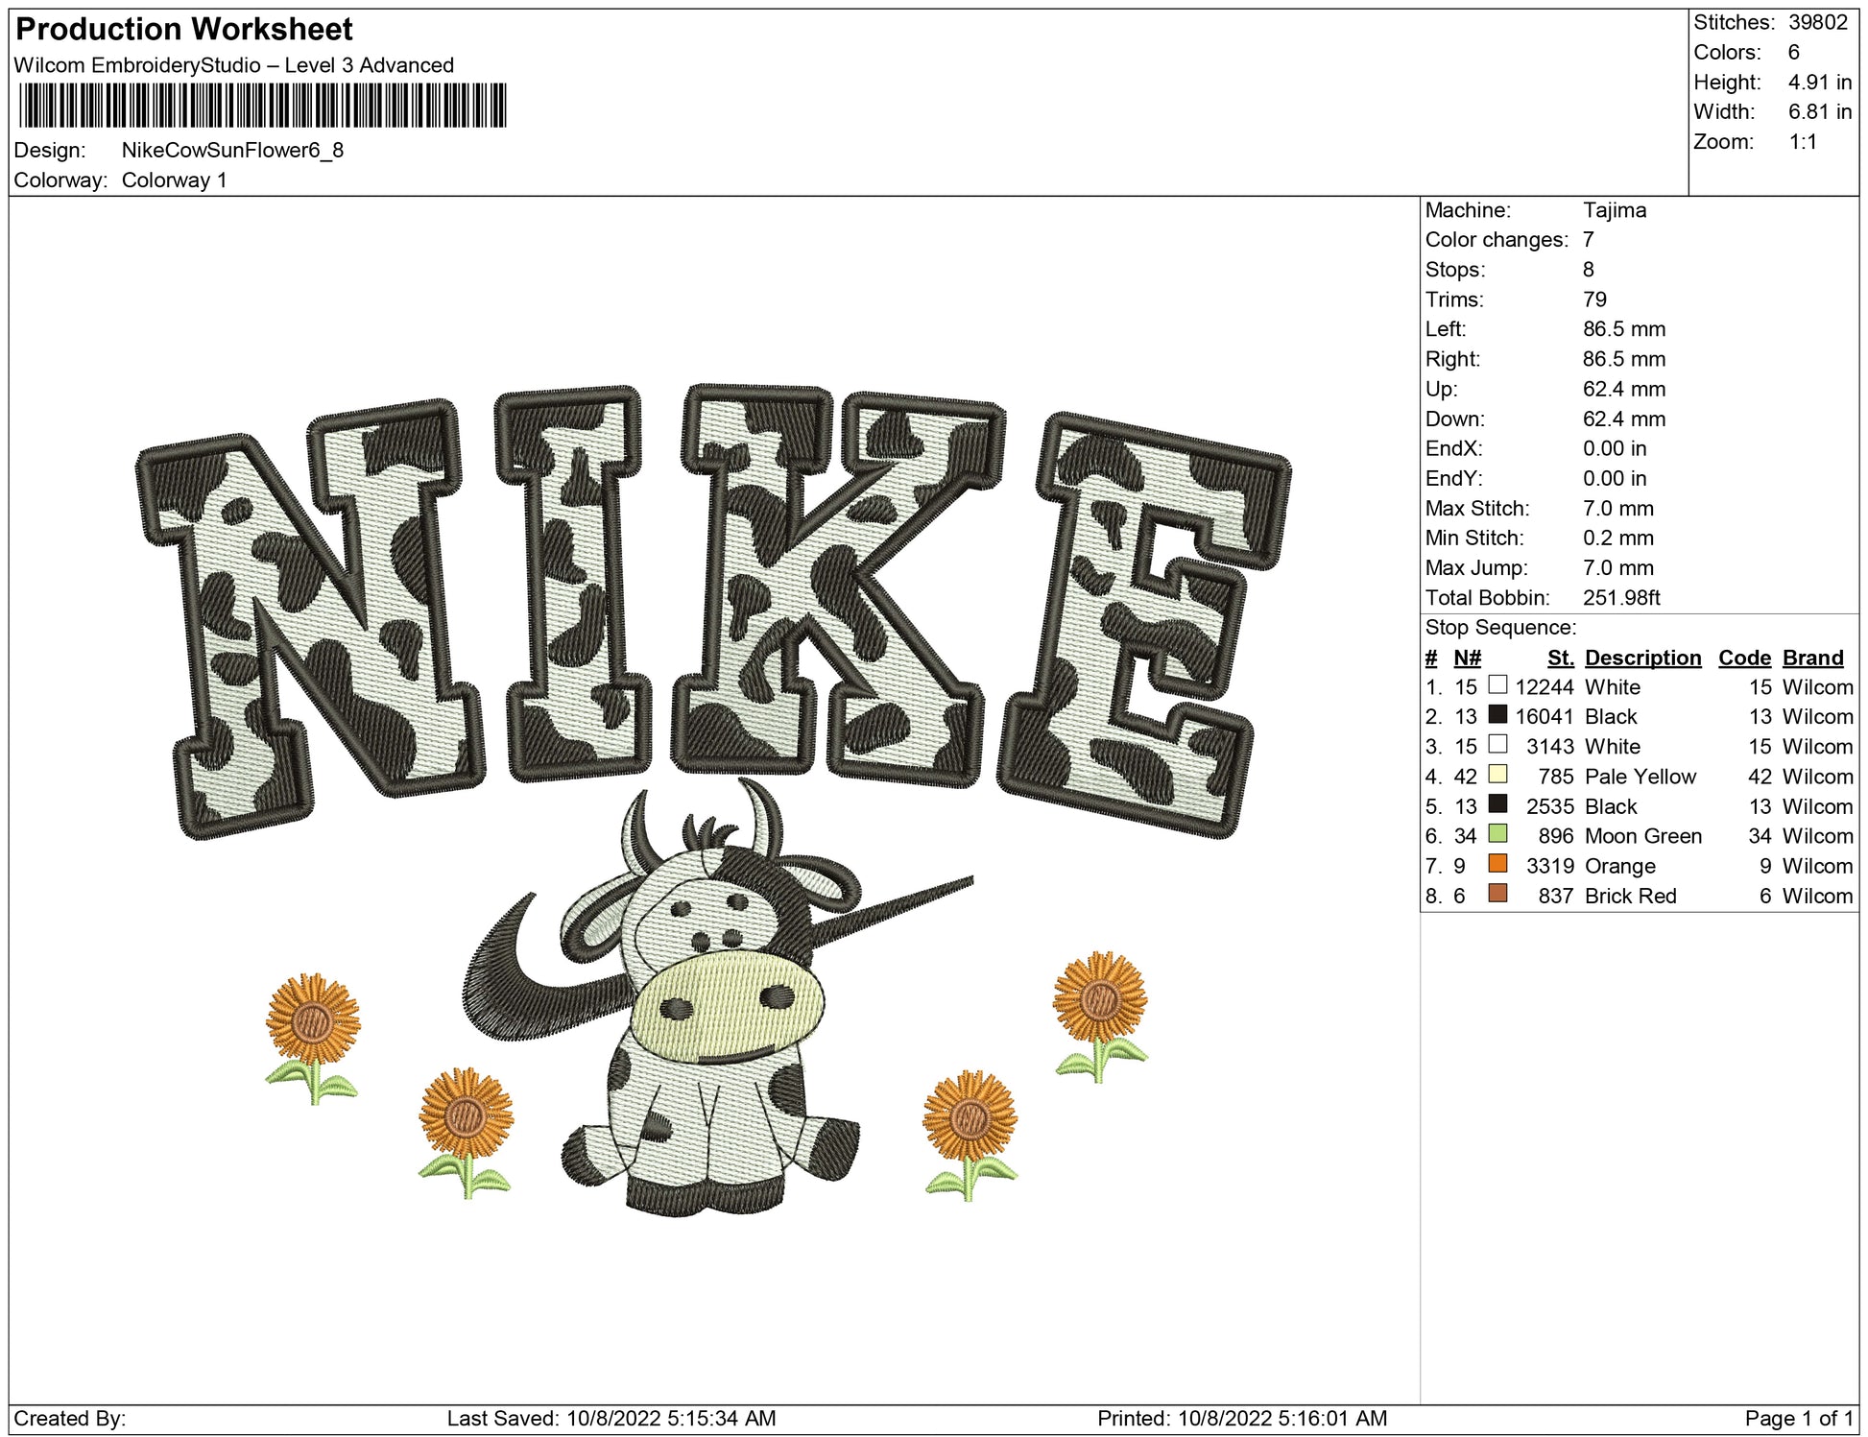Select the Orange thread color swatch
The image size is (1868, 1437).
(1497, 864)
